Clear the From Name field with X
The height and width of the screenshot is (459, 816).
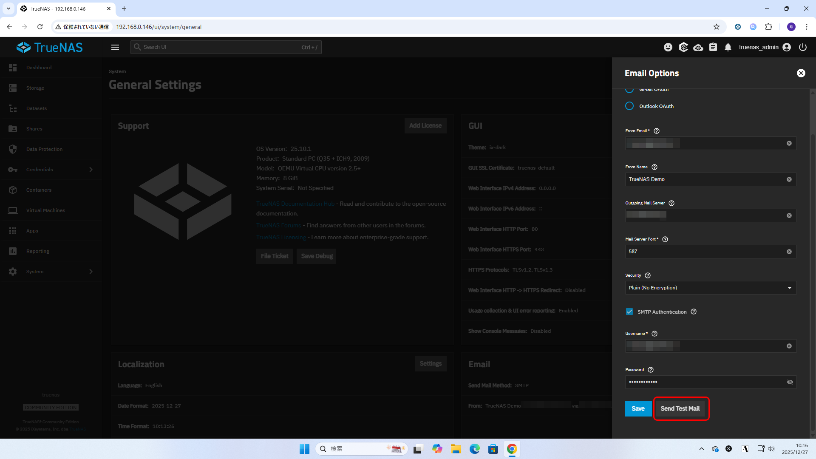coord(789,179)
